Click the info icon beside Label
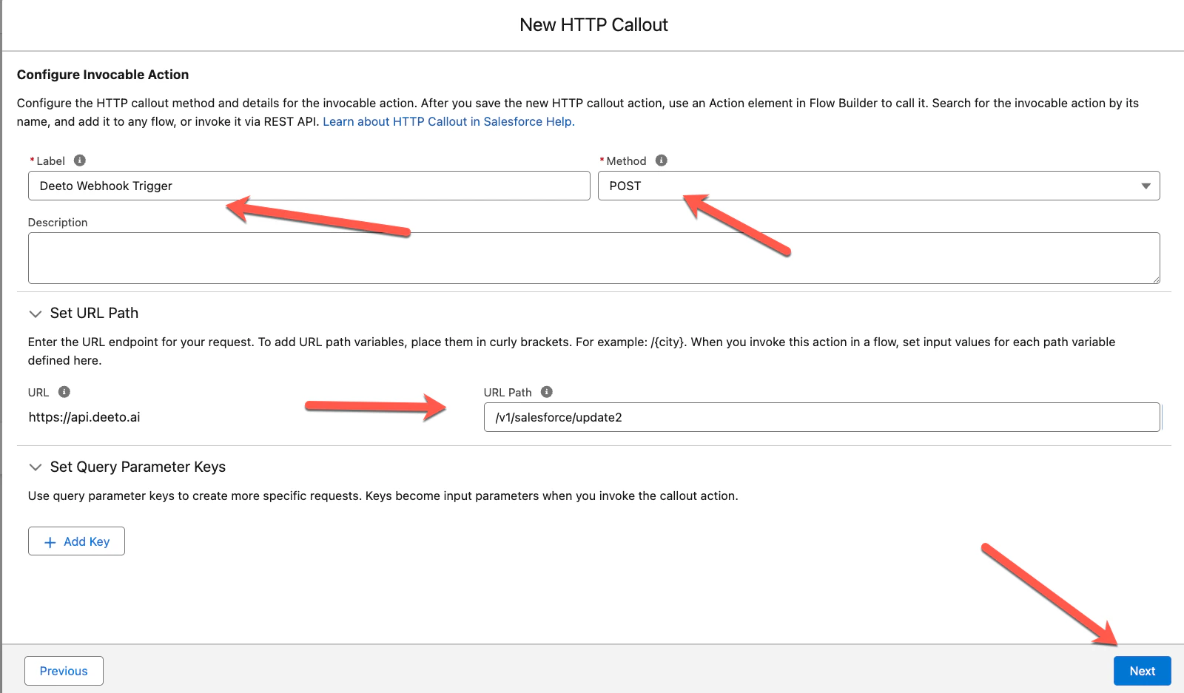This screenshot has width=1184, height=693. (x=80, y=160)
